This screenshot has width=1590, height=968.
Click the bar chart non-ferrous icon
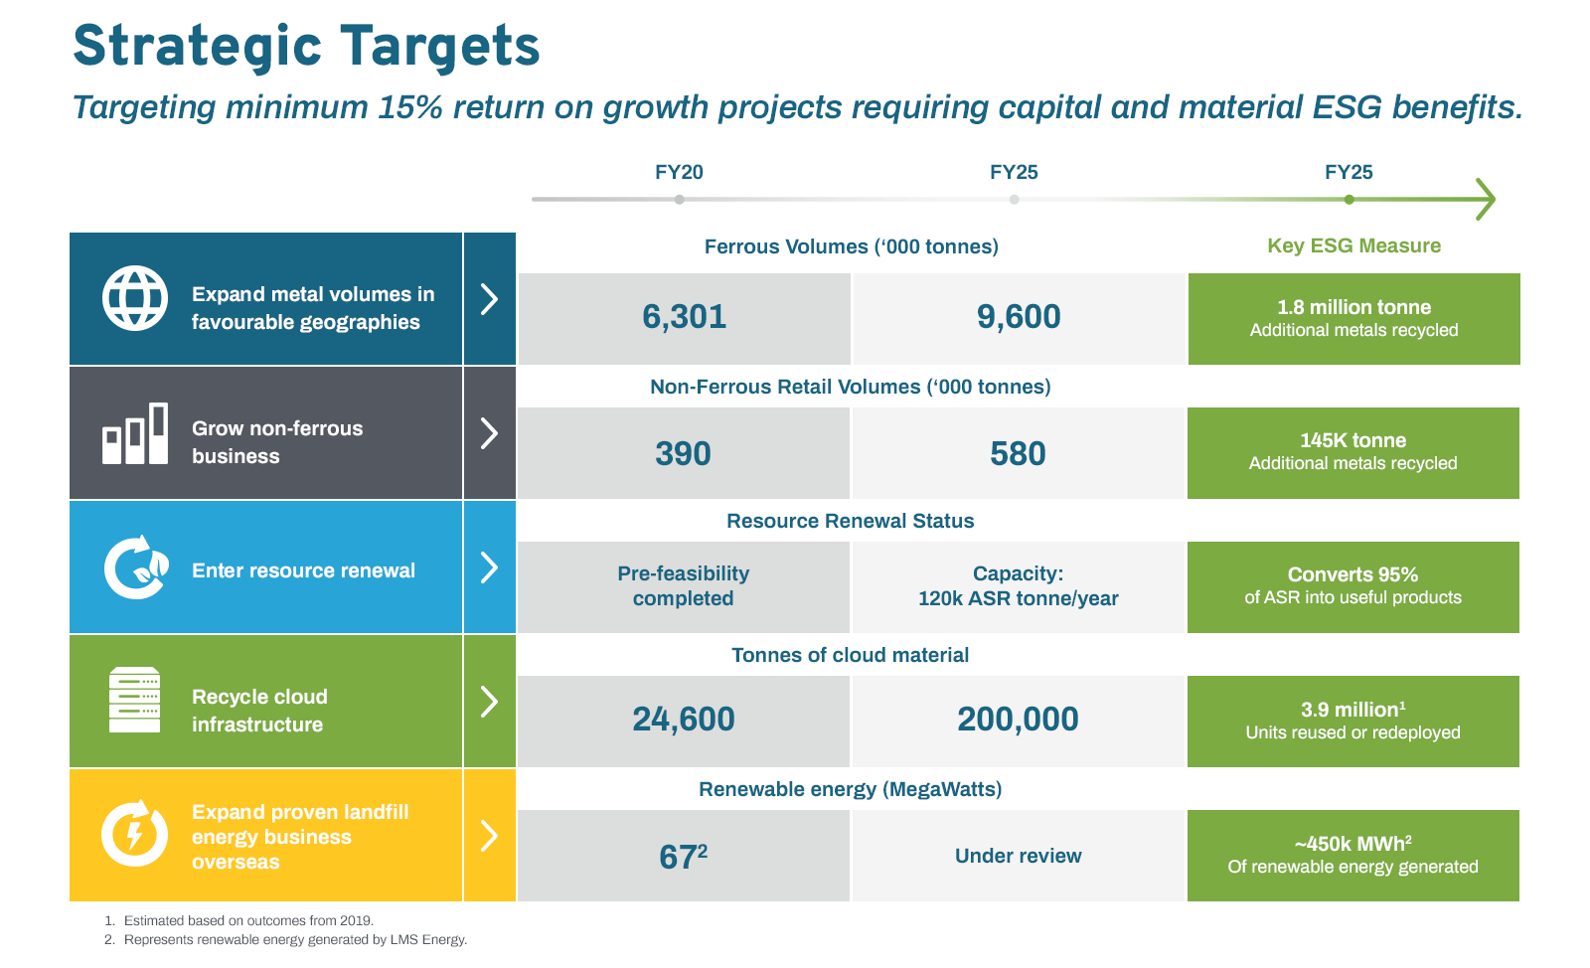pyautogui.click(x=135, y=433)
